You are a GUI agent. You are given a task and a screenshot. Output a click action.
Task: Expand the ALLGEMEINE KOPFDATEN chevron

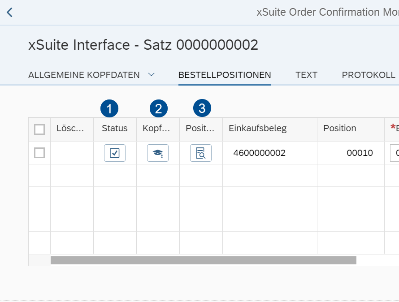(x=152, y=75)
